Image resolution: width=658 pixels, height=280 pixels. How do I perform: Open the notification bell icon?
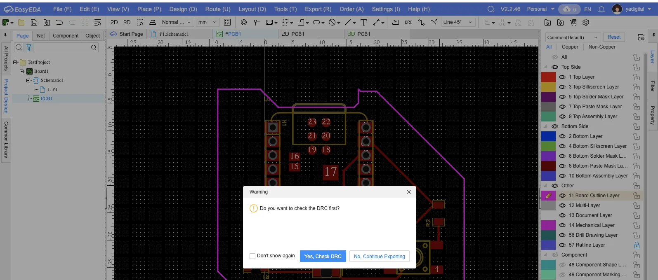coord(601,9)
